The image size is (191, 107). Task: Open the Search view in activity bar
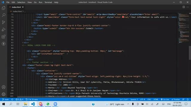[x=4, y=15]
